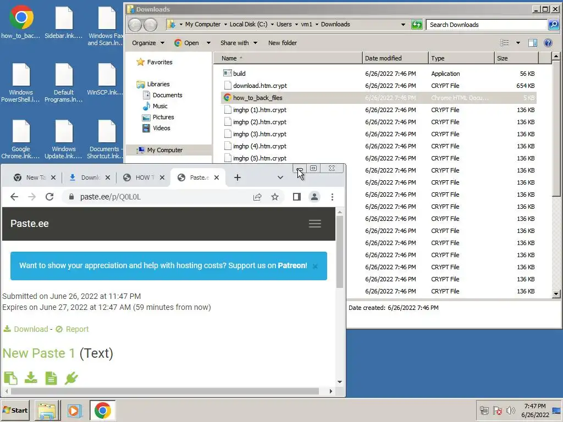Open Chrome three-dot menu

point(332,197)
